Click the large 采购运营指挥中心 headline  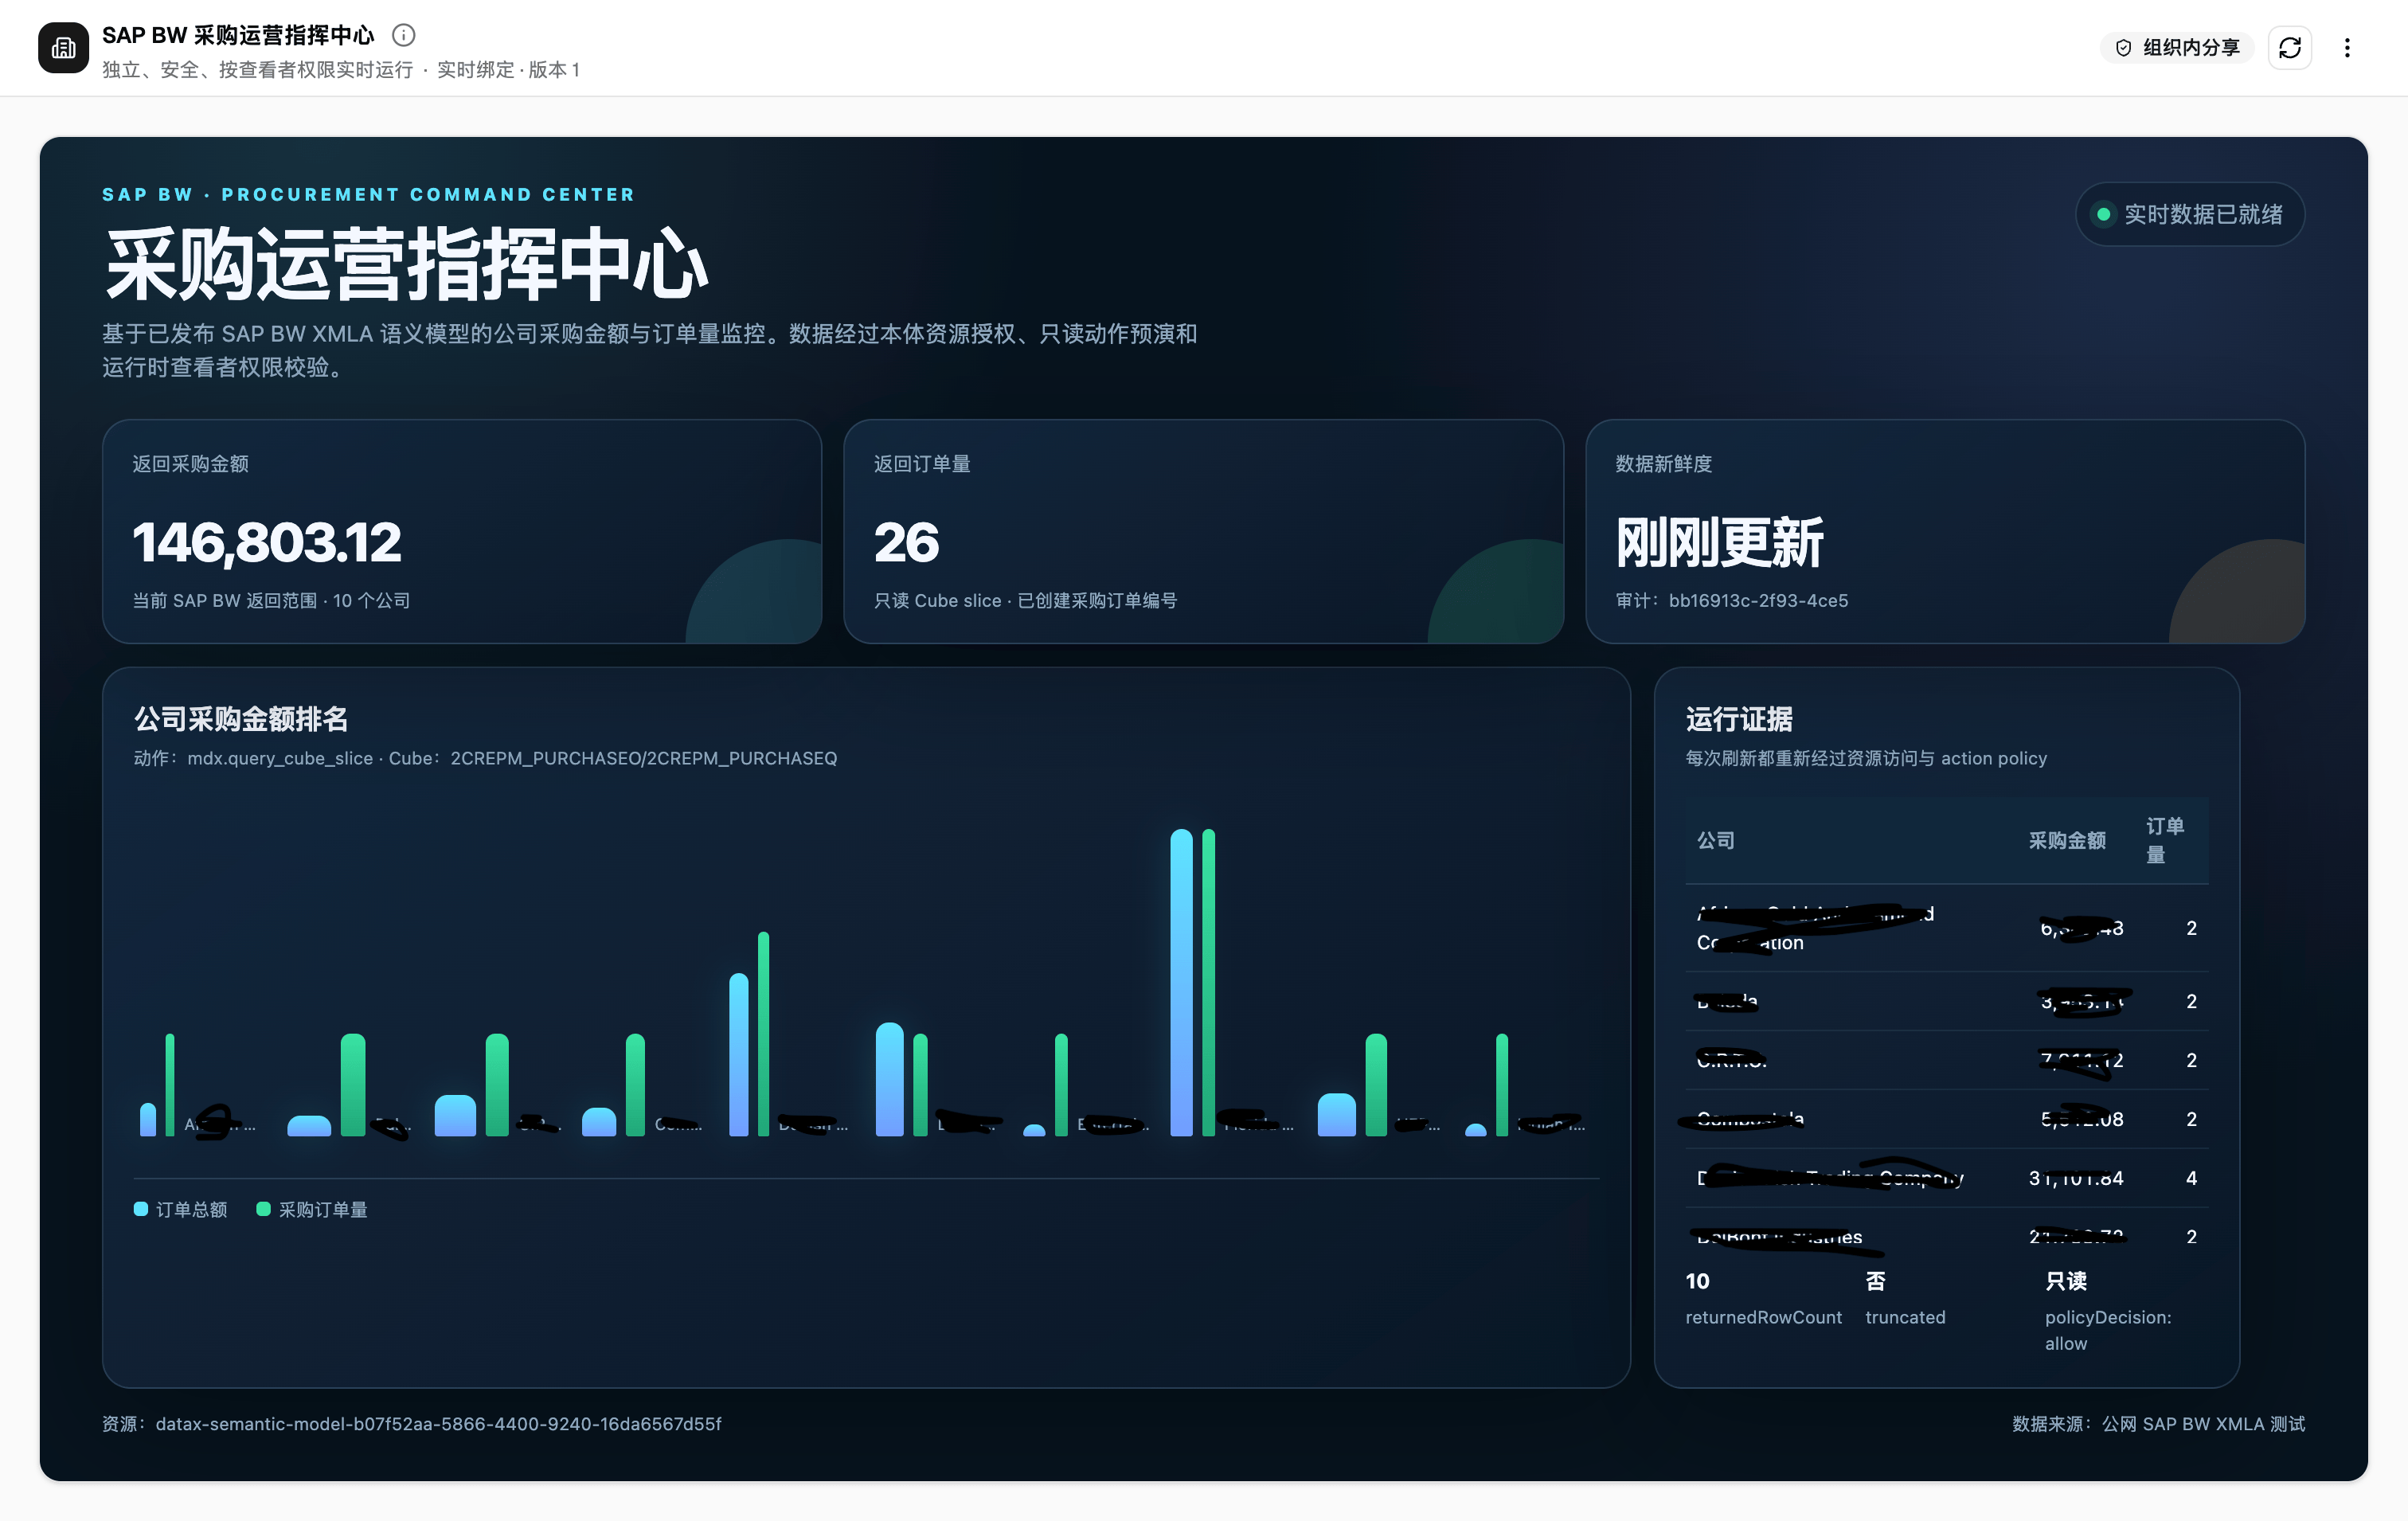point(406,263)
